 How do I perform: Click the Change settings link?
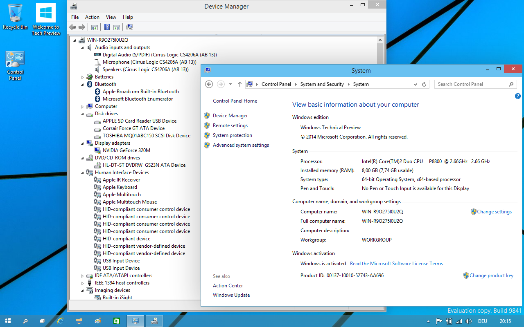(x=494, y=212)
